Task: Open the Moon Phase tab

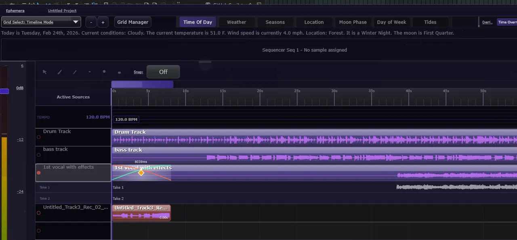Action: click(x=353, y=22)
